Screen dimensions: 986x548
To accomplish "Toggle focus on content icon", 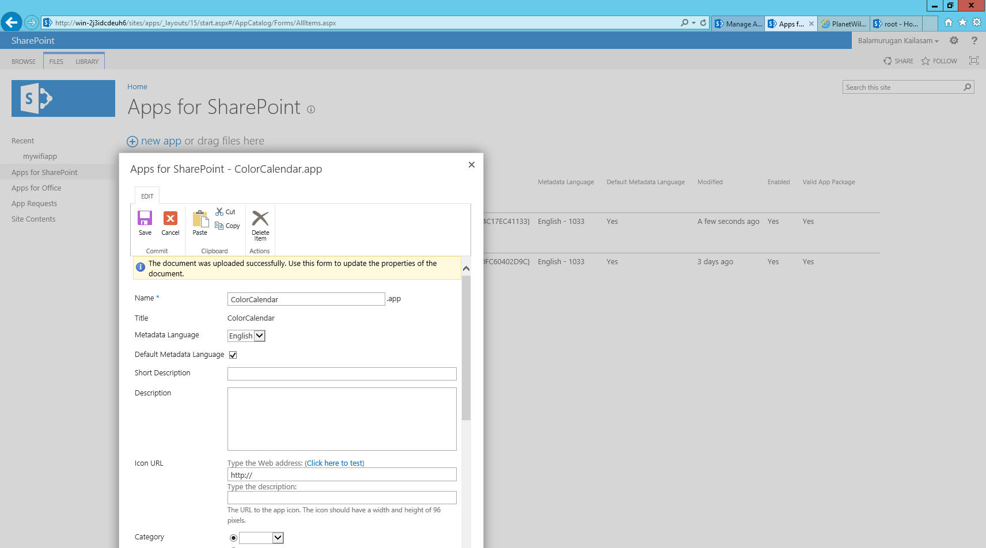I will 974,60.
